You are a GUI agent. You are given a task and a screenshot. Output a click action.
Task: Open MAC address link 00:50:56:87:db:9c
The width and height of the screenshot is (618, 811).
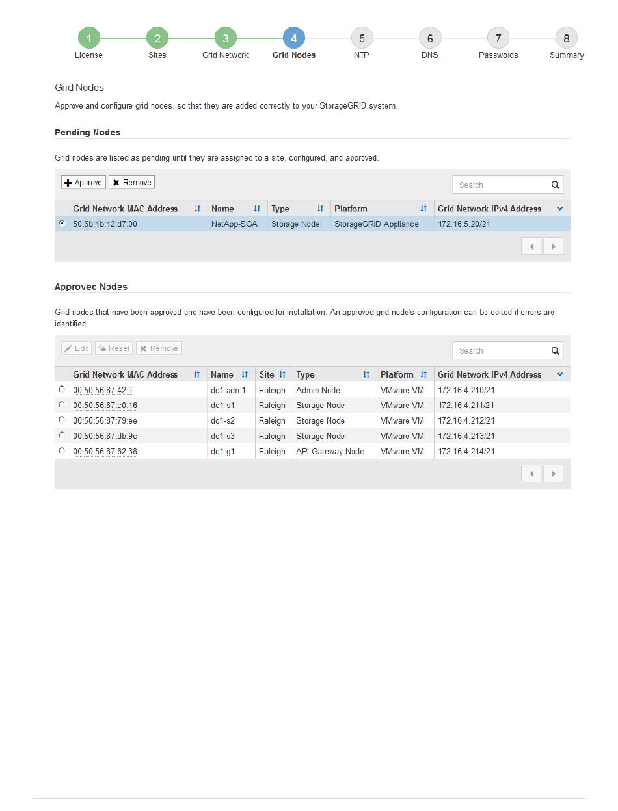(105, 436)
